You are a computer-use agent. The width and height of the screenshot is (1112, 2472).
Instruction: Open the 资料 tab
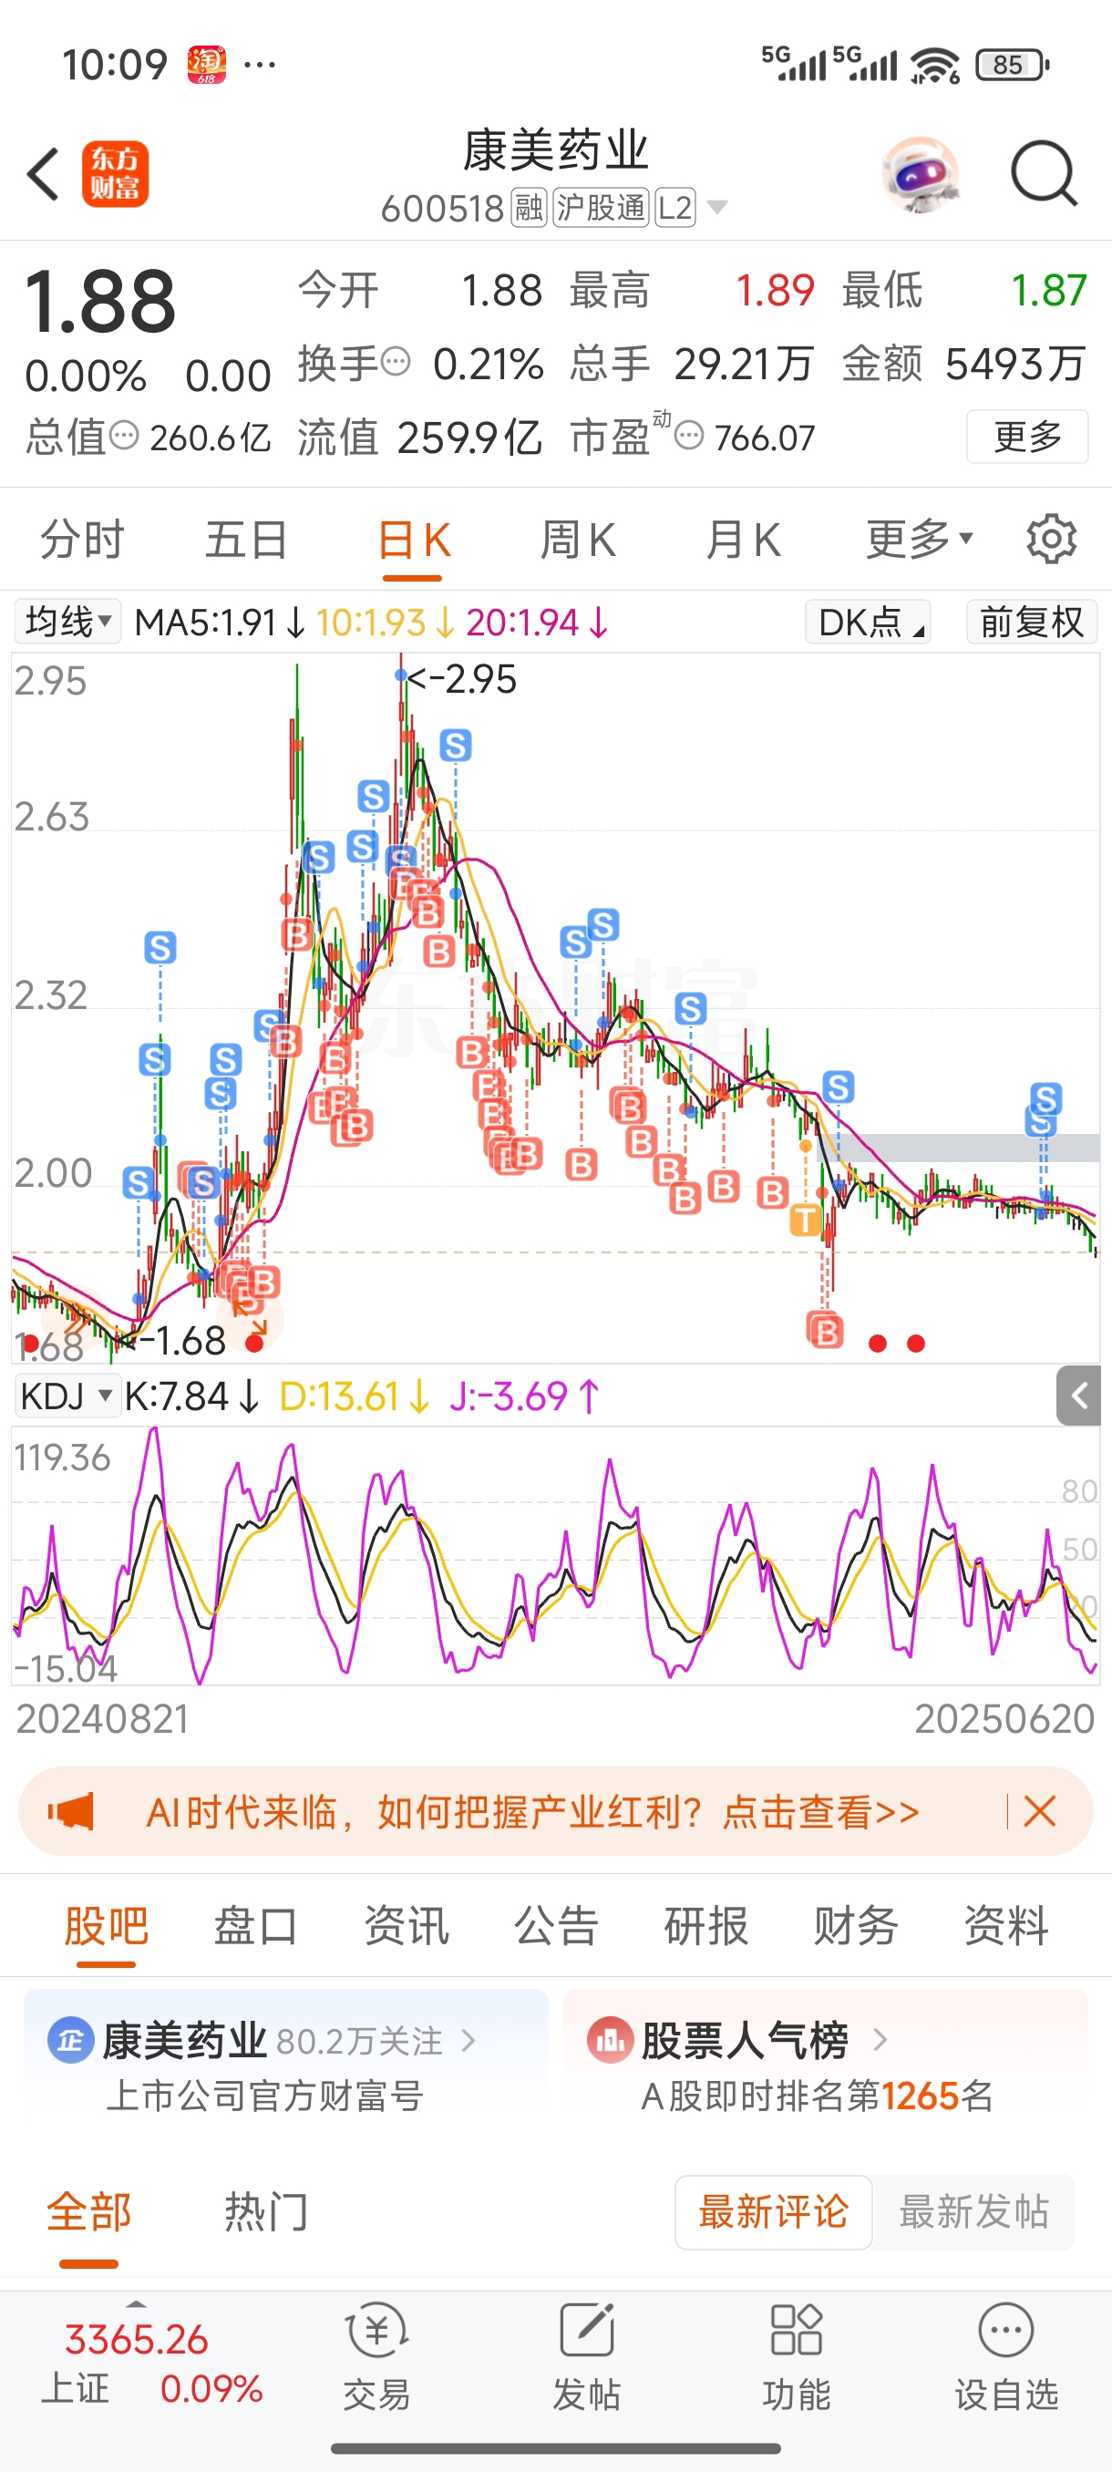(x=1006, y=1926)
